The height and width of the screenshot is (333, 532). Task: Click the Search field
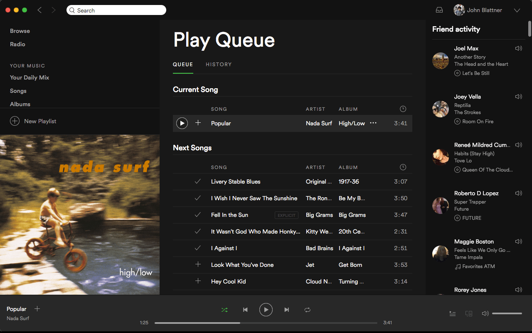coord(116,10)
